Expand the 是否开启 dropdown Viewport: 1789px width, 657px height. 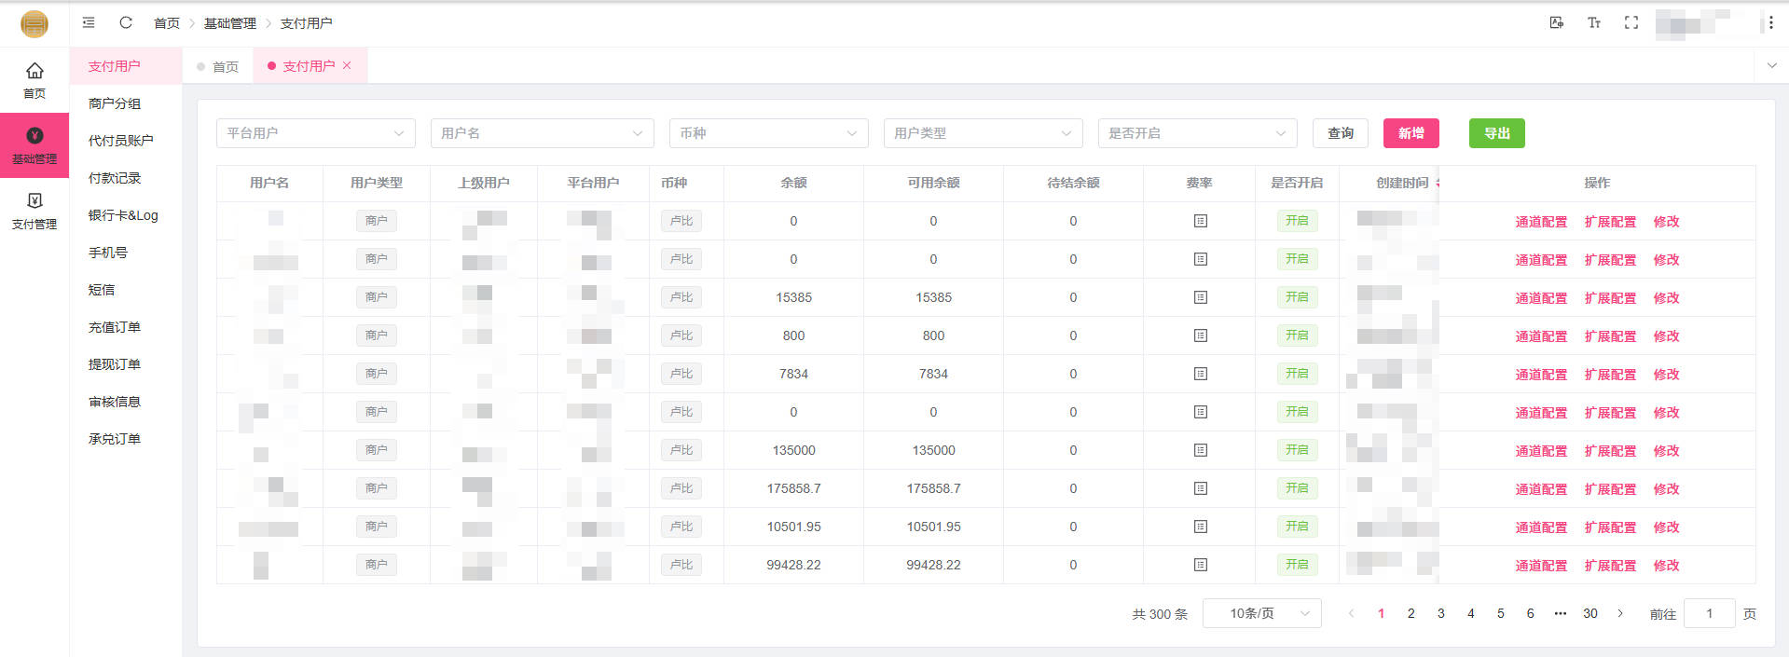[1197, 133]
